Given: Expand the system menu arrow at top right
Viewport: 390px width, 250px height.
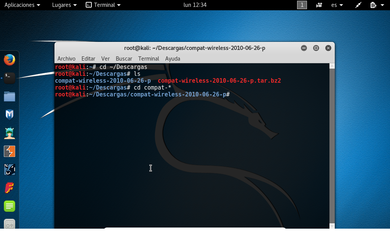Looking at the screenshot, I should click(382, 5).
